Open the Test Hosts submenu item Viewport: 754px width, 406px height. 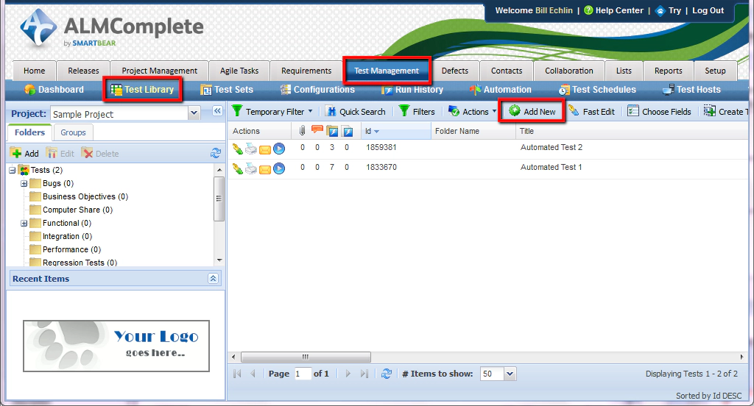(x=691, y=90)
